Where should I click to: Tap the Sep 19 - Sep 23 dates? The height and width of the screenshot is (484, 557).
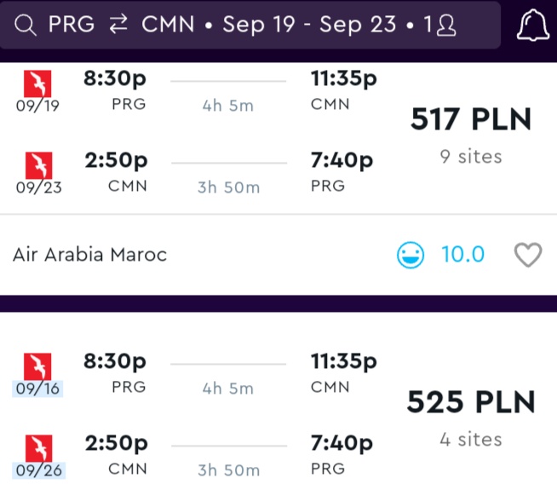tap(309, 25)
